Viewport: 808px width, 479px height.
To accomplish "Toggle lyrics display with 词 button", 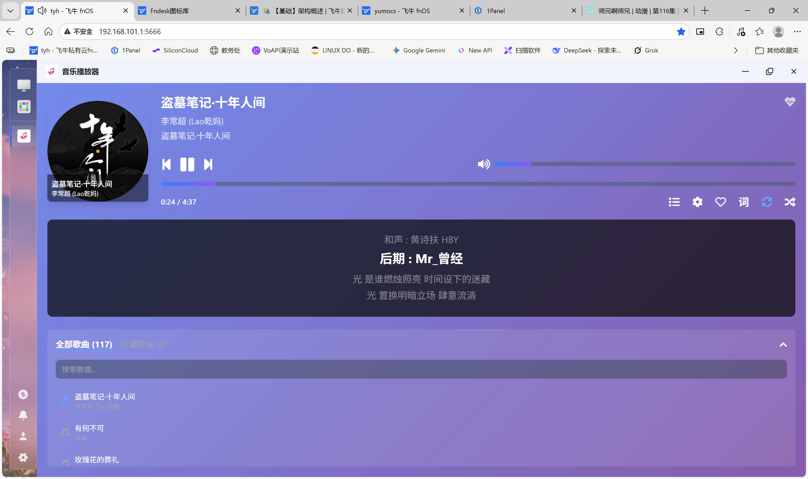I will pyautogui.click(x=744, y=202).
